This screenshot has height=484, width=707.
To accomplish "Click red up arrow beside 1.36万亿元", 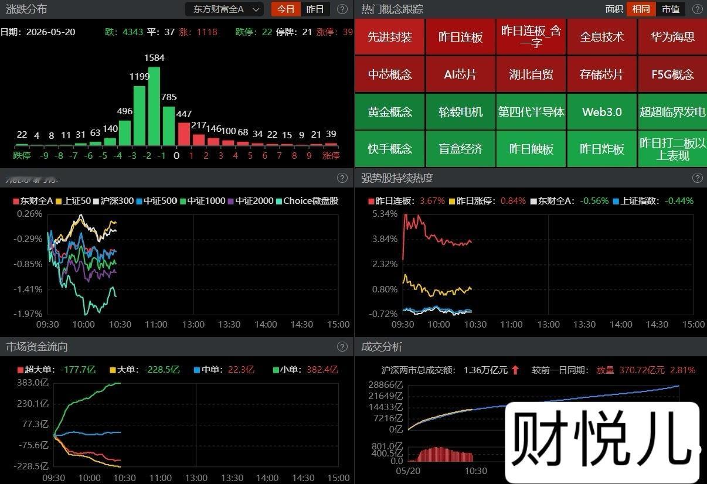I will click(515, 370).
